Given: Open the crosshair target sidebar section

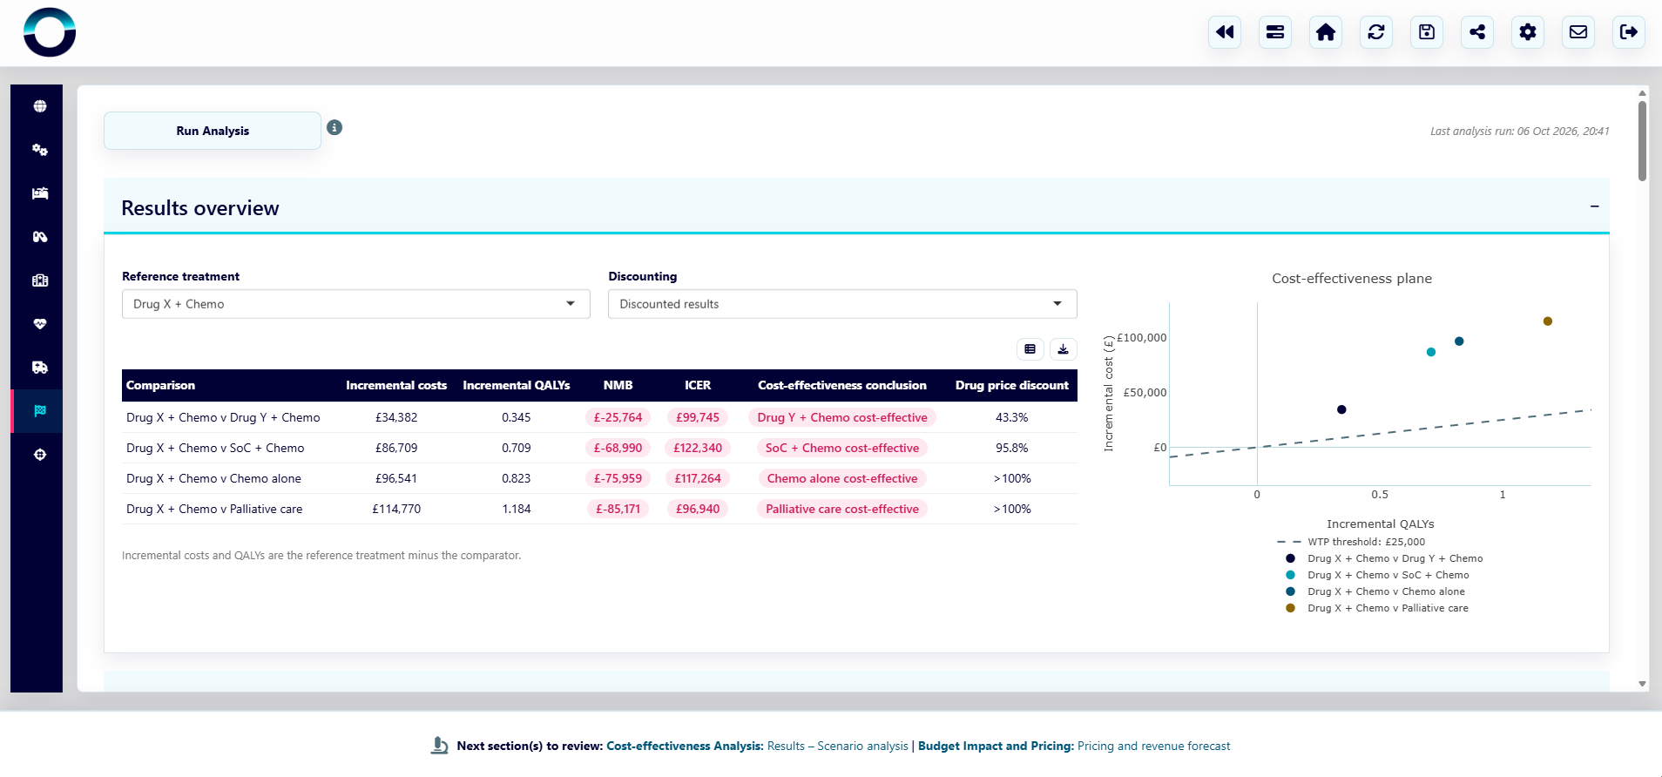Looking at the screenshot, I should (40, 455).
